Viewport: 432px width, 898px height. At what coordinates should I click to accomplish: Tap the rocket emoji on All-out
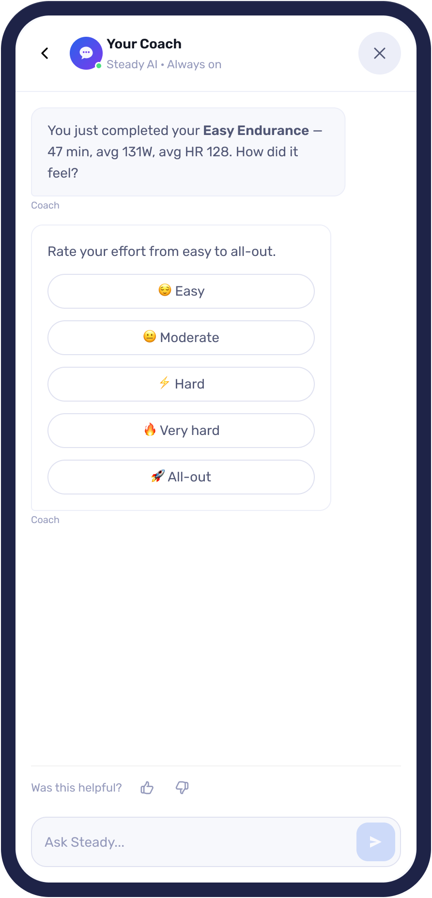[x=157, y=477]
